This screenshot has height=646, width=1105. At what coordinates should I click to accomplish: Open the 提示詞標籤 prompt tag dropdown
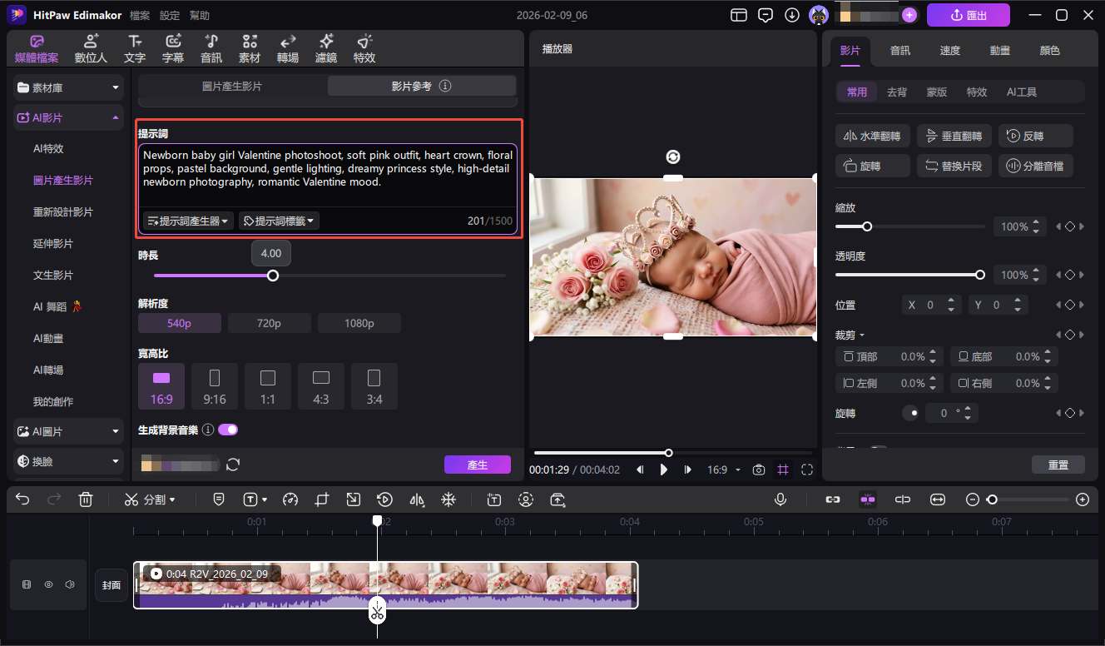click(x=279, y=221)
